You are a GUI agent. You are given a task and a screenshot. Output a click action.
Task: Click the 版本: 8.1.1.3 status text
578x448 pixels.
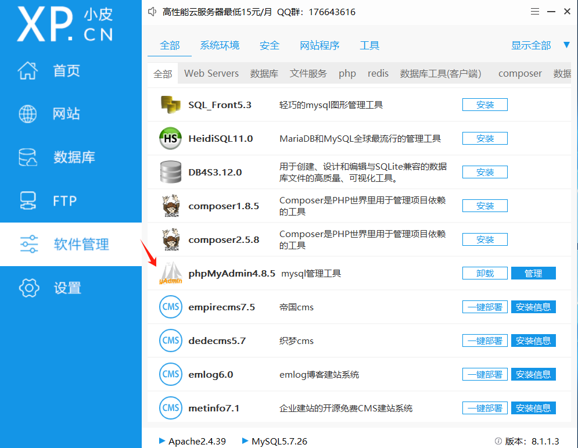532,441
